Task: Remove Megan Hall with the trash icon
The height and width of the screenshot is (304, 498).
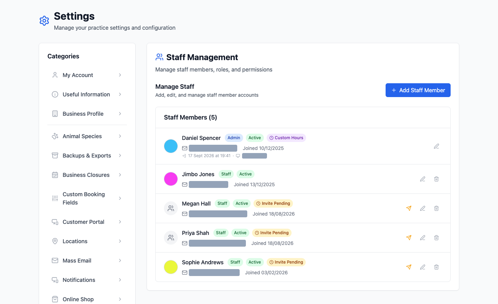Action: (x=436, y=208)
